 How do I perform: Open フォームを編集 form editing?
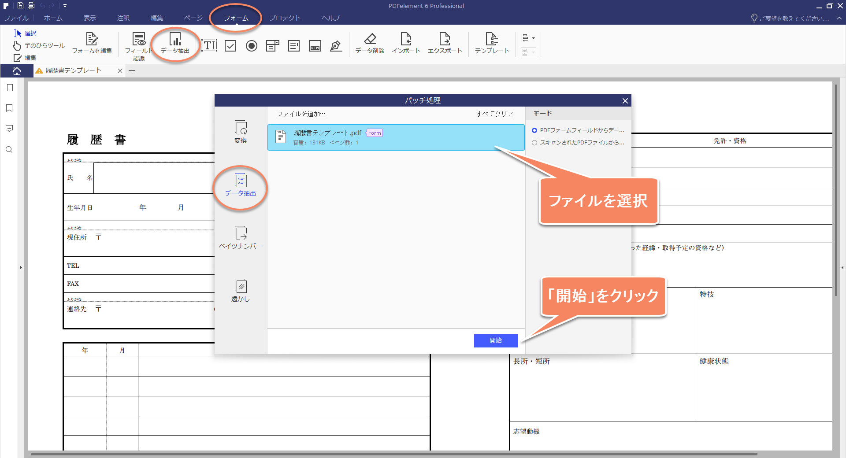click(x=92, y=43)
